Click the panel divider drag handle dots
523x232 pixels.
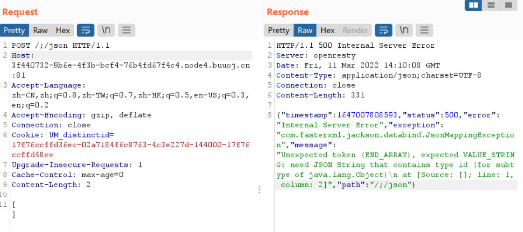click(x=260, y=189)
